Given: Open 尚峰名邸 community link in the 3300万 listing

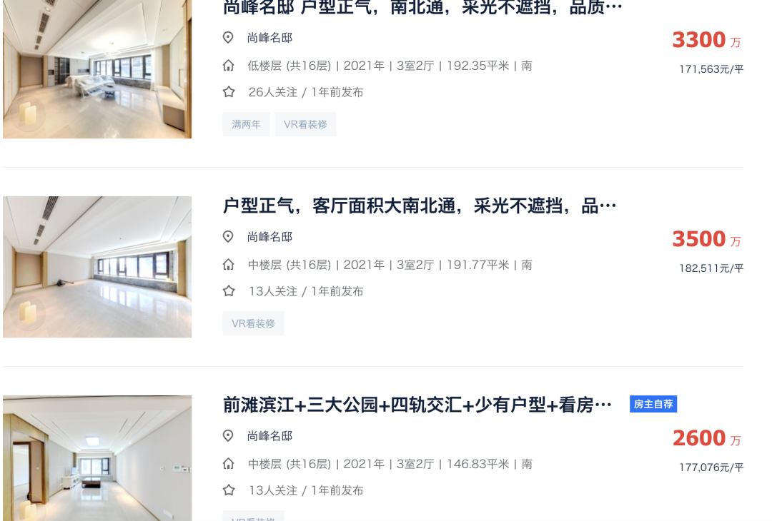Looking at the screenshot, I should [269, 38].
